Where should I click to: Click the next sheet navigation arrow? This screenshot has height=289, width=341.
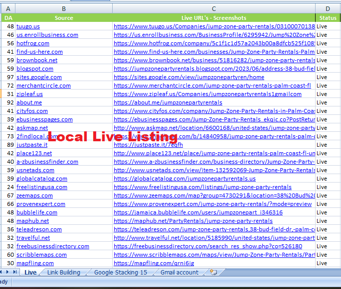click(7, 272)
